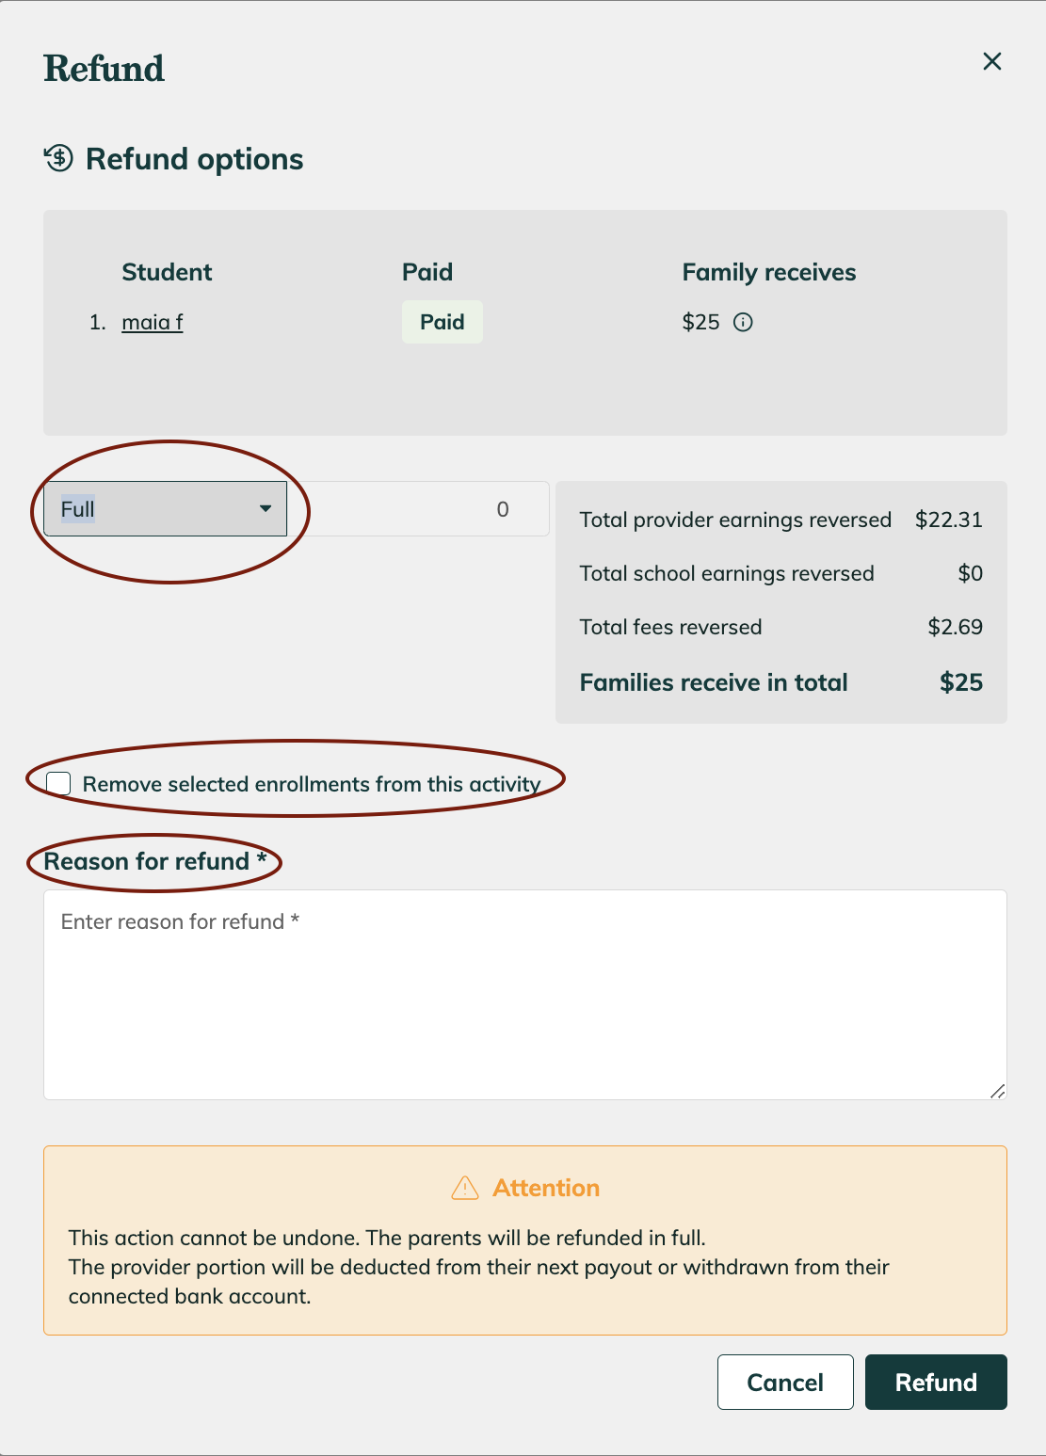Screen dimensions: 1046x1456
Task: Confirm with the dark Refund button
Action: click(936, 1382)
